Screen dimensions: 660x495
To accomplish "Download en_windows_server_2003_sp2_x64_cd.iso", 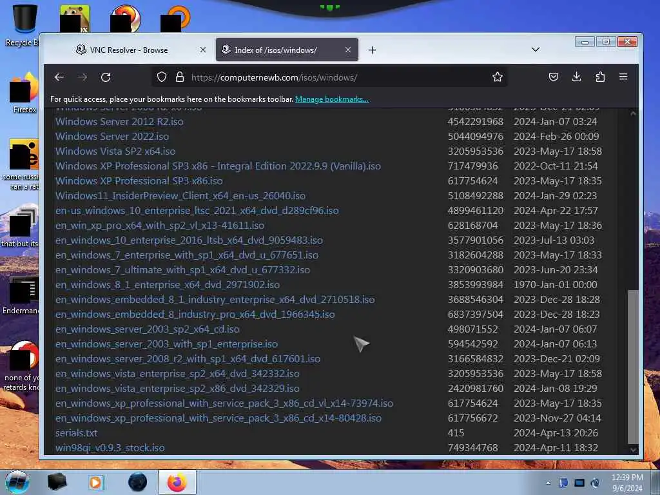I will coord(148,329).
